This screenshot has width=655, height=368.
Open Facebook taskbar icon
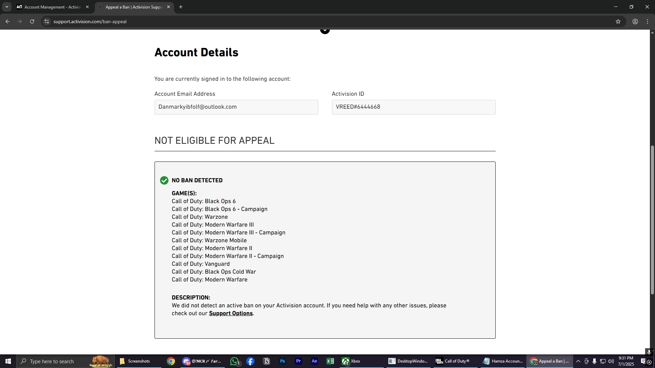(x=250, y=361)
